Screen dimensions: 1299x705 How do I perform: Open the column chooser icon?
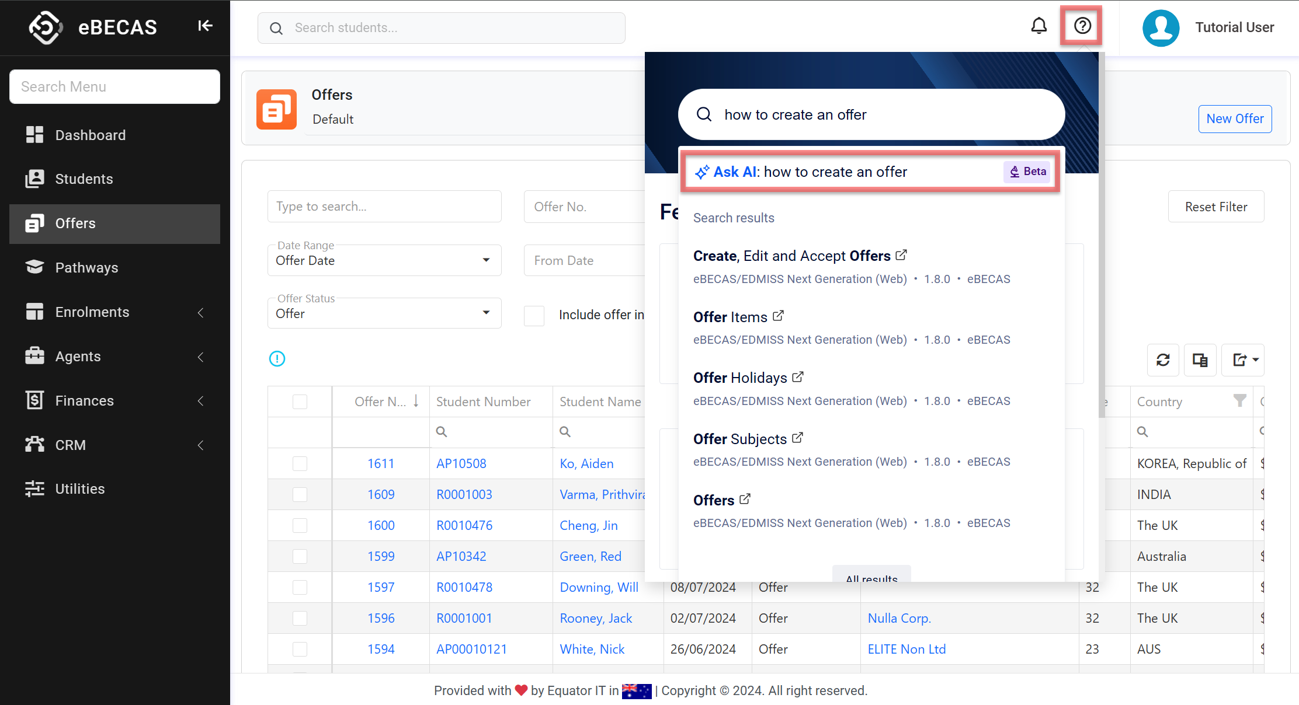coord(1200,360)
